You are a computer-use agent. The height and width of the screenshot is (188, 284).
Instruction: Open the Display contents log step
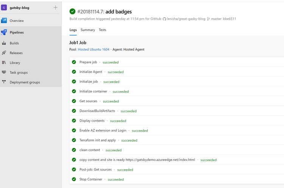click(176, 121)
